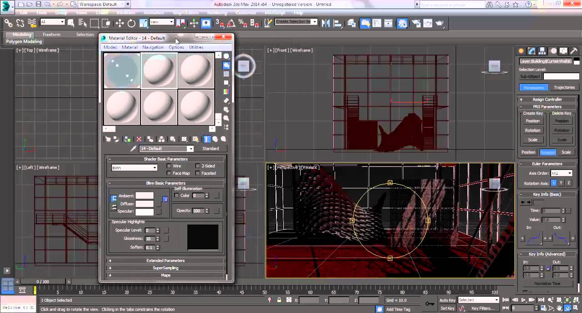The image size is (582, 313).
Task: Enable the 2-Sided checkbox
Action: click(x=197, y=166)
